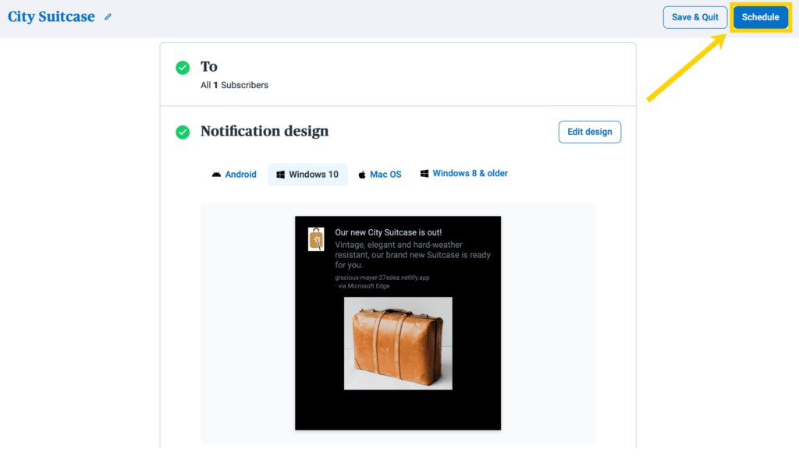Click the City Suitcase campaign title
Image resolution: width=799 pixels, height=456 pixels.
coord(51,17)
